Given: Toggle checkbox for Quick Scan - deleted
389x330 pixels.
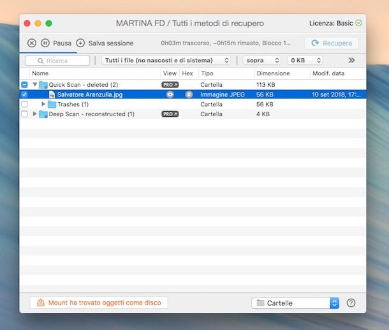Looking at the screenshot, I should tap(24, 85).
